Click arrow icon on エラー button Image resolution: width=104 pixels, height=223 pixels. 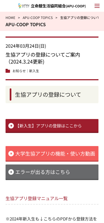pos(11,172)
